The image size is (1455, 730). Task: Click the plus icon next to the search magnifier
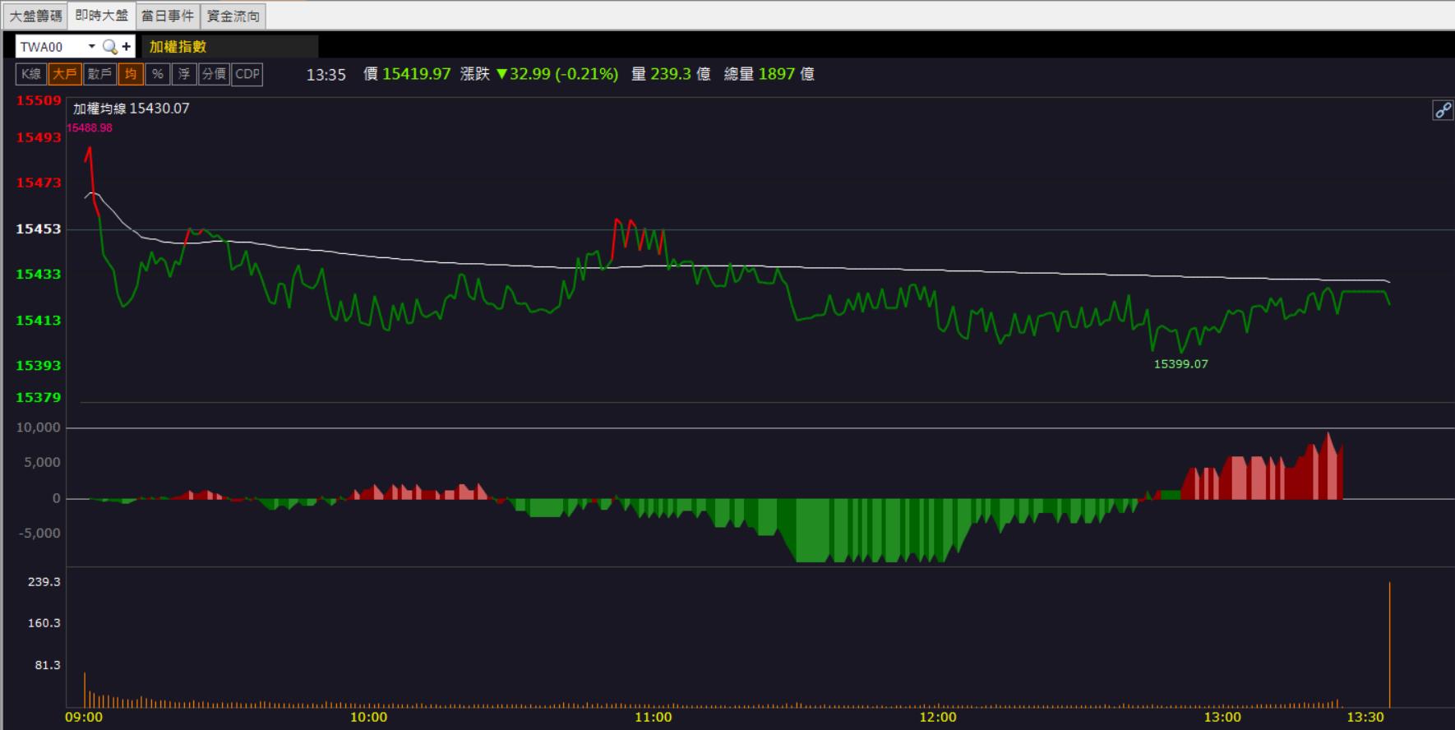point(127,47)
